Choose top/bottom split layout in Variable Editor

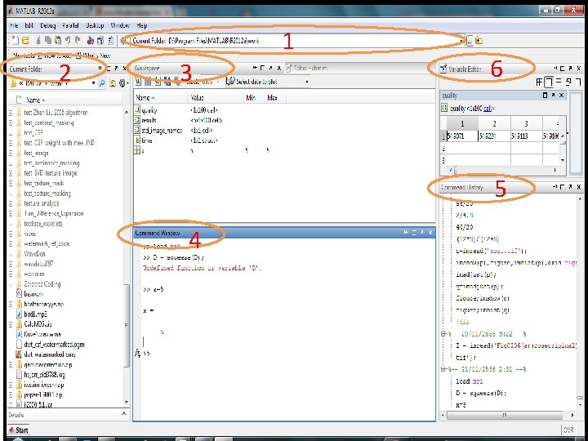click(x=559, y=82)
